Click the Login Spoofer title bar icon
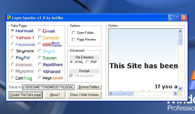 pos(9,17)
